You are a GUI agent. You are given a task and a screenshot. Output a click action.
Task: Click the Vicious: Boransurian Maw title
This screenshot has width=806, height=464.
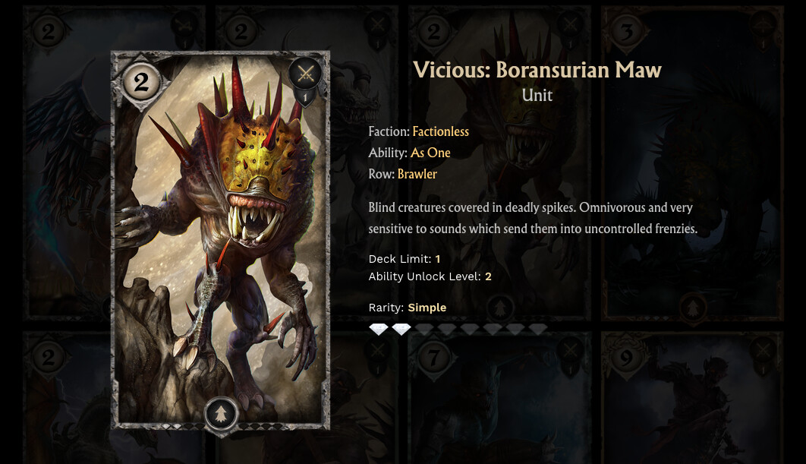(537, 70)
